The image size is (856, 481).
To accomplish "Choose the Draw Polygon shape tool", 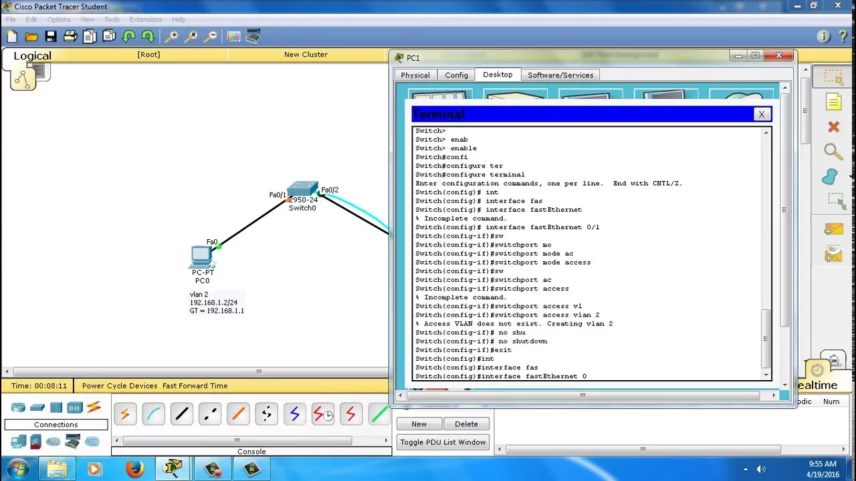I will [830, 177].
